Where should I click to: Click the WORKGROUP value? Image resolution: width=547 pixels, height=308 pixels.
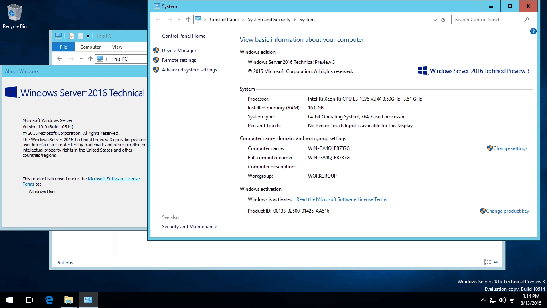[322, 176]
